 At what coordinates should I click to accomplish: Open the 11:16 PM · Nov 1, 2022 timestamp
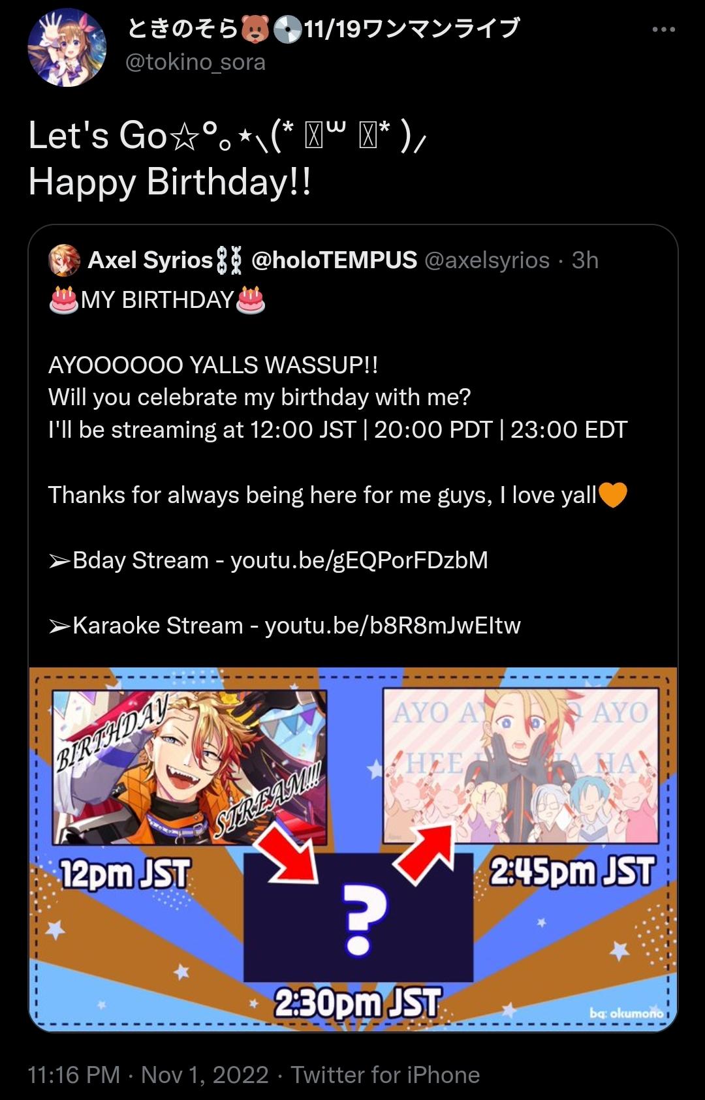[148, 1075]
